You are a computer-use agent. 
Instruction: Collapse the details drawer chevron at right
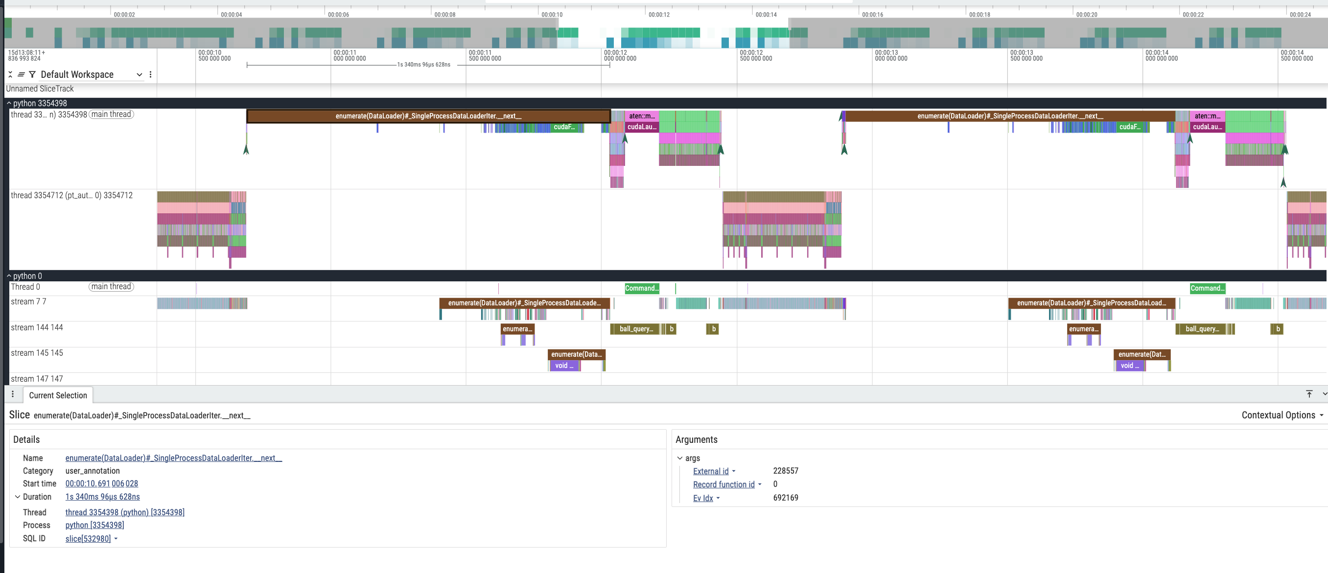click(x=1324, y=394)
